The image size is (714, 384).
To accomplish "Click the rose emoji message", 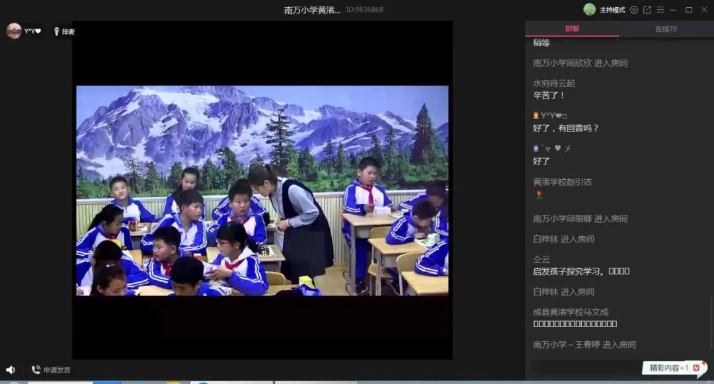I will (x=539, y=195).
